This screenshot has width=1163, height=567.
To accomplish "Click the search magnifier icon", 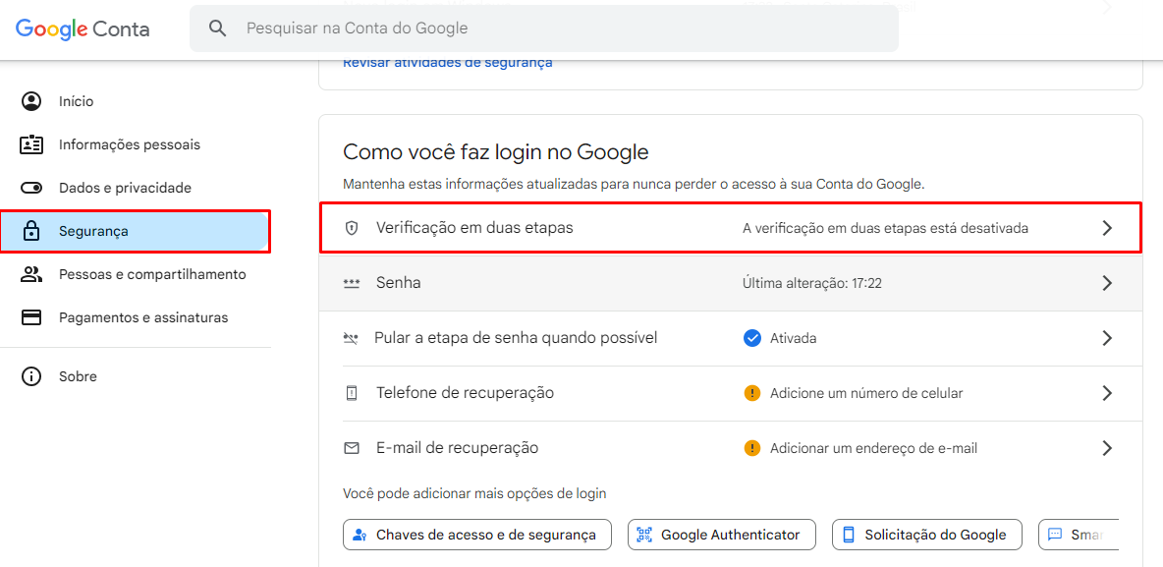I will click(x=218, y=28).
